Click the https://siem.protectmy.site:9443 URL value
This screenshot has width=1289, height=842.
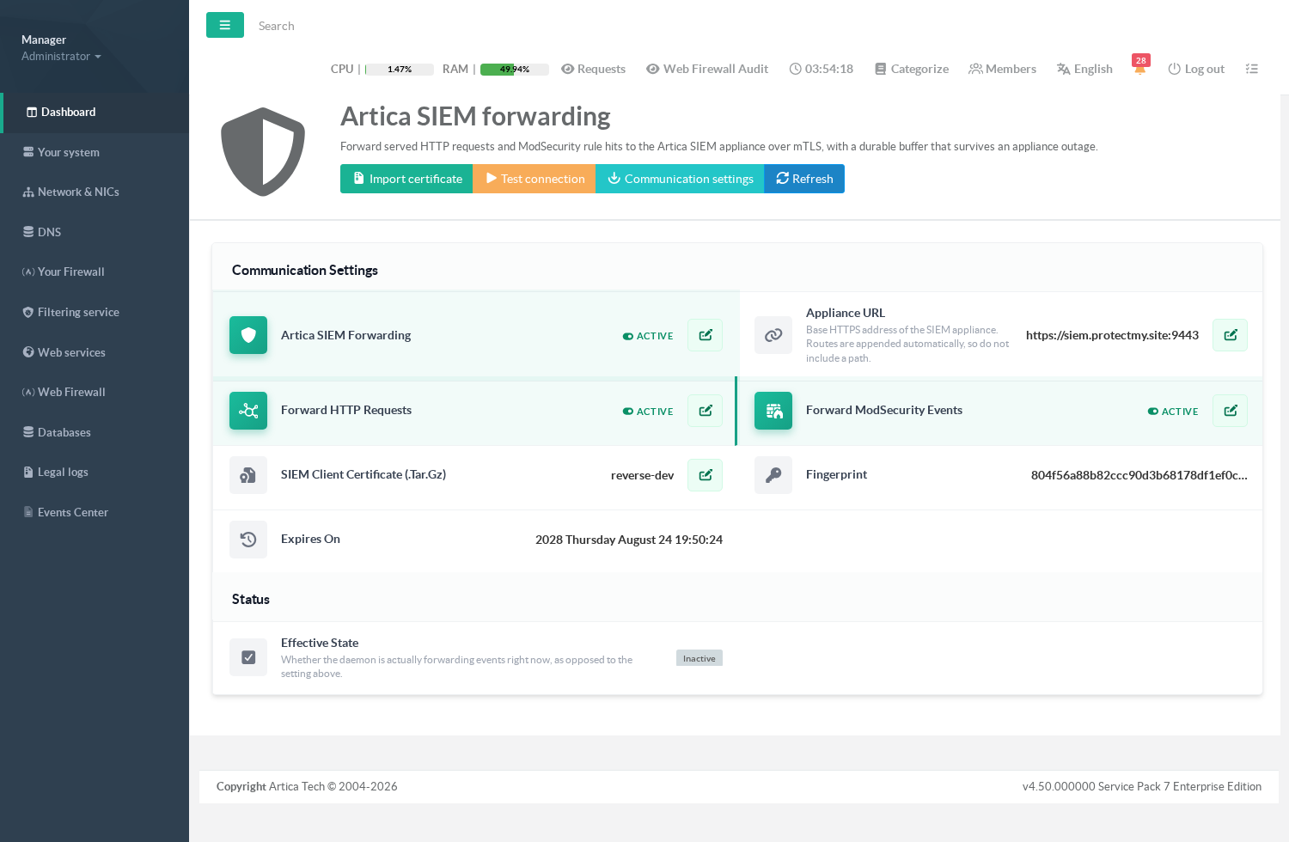click(1112, 335)
